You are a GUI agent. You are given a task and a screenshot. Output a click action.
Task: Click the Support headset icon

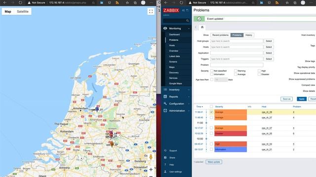tap(165, 150)
